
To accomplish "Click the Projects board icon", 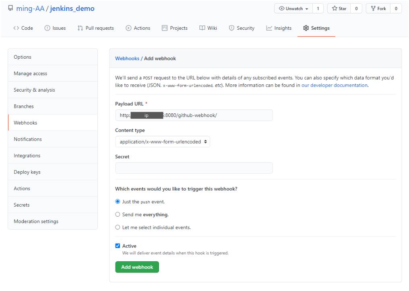I will [165, 28].
